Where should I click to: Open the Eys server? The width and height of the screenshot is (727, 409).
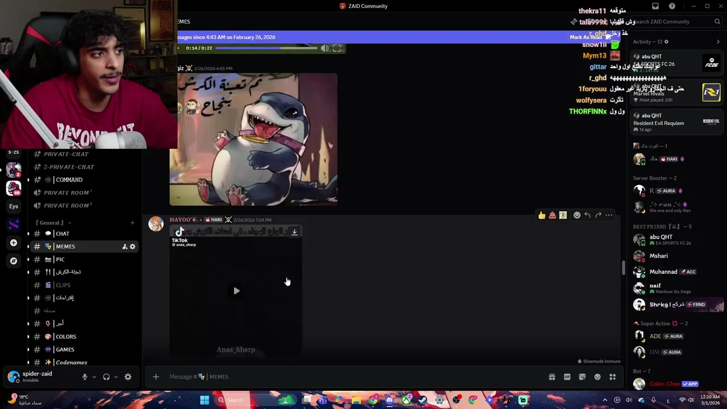click(x=14, y=206)
